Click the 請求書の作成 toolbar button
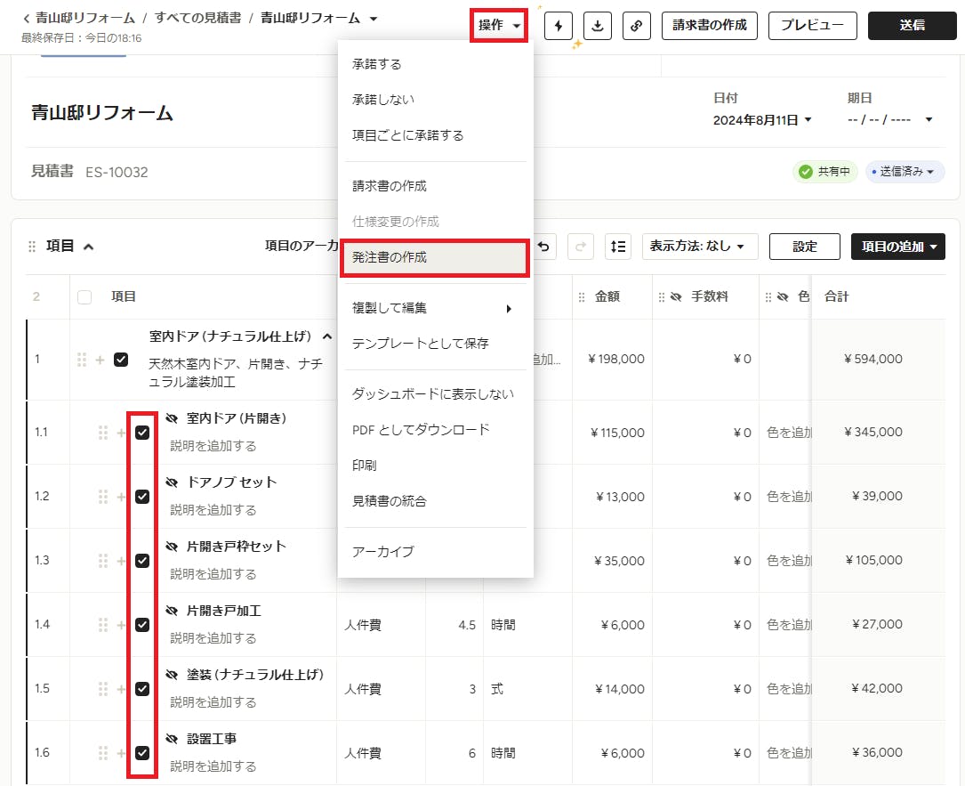This screenshot has height=786, width=965. (x=709, y=26)
